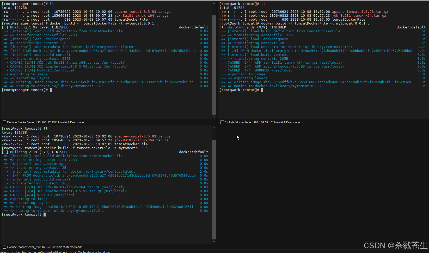The width and height of the screenshot is (429, 253).
Task: Click manager pane's final empty prompt cursor
Action: (51, 90)
